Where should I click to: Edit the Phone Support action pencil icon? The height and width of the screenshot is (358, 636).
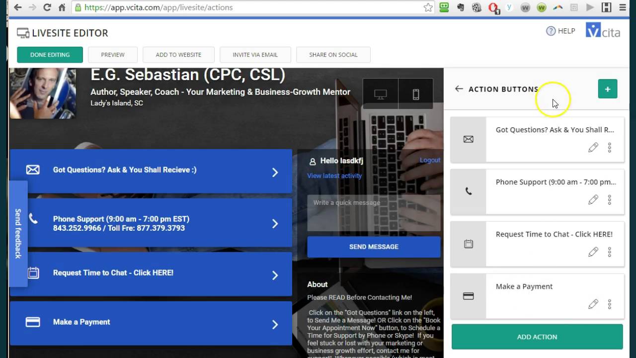(x=593, y=199)
